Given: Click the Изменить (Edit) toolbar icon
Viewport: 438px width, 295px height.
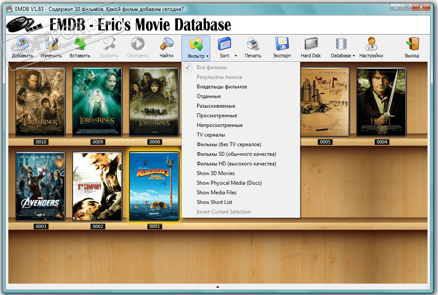Looking at the screenshot, I should [x=51, y=44].
